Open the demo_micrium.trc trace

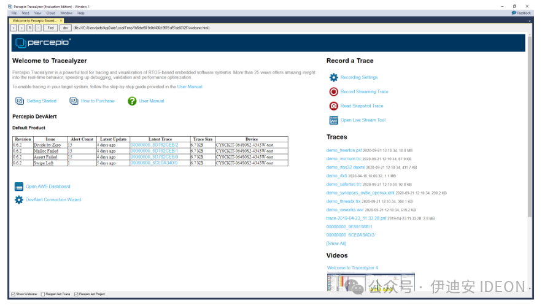344,159
